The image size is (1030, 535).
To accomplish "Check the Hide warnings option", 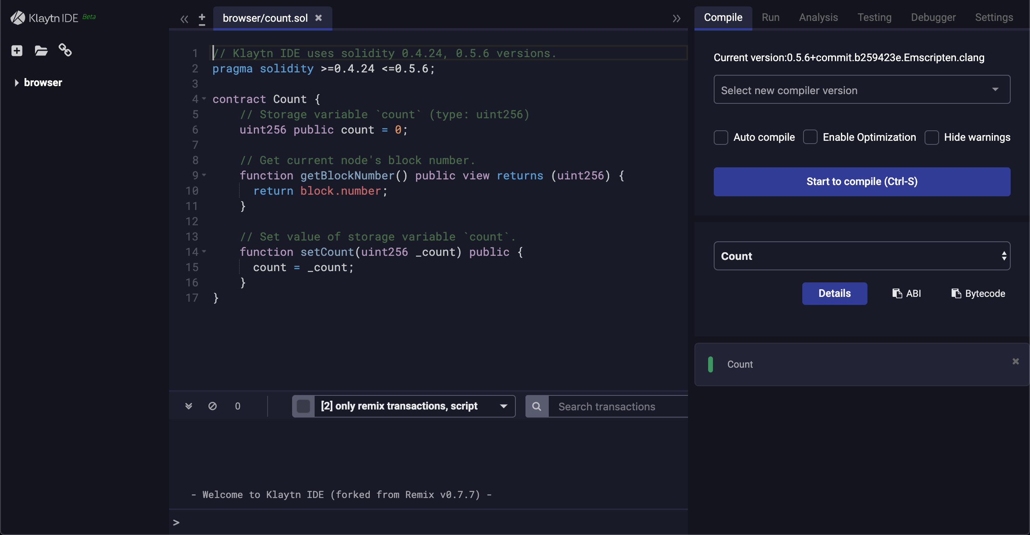I will pos(931,137).
